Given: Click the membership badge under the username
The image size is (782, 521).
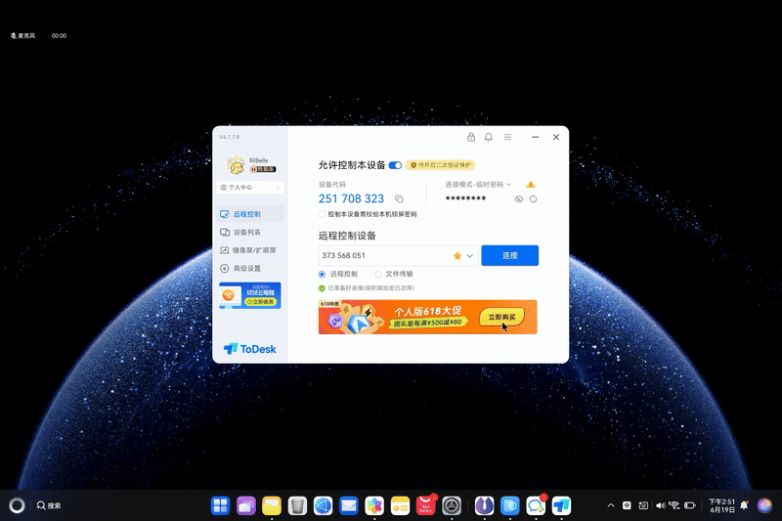Looking at the screenshot, I should [x=263, y=169].
